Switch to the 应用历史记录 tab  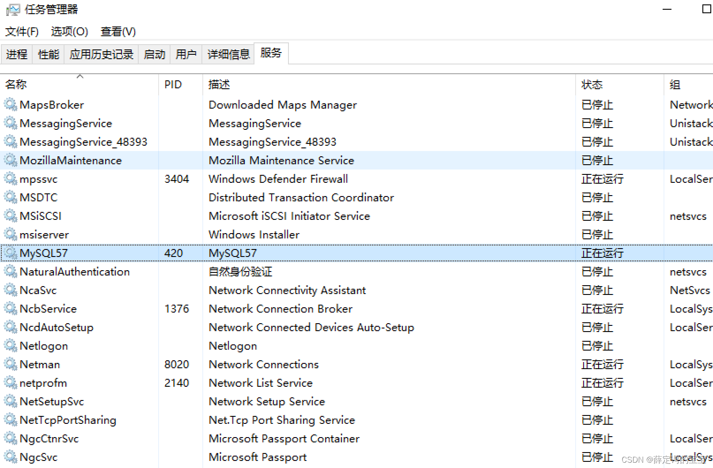[x=101, y=53]
